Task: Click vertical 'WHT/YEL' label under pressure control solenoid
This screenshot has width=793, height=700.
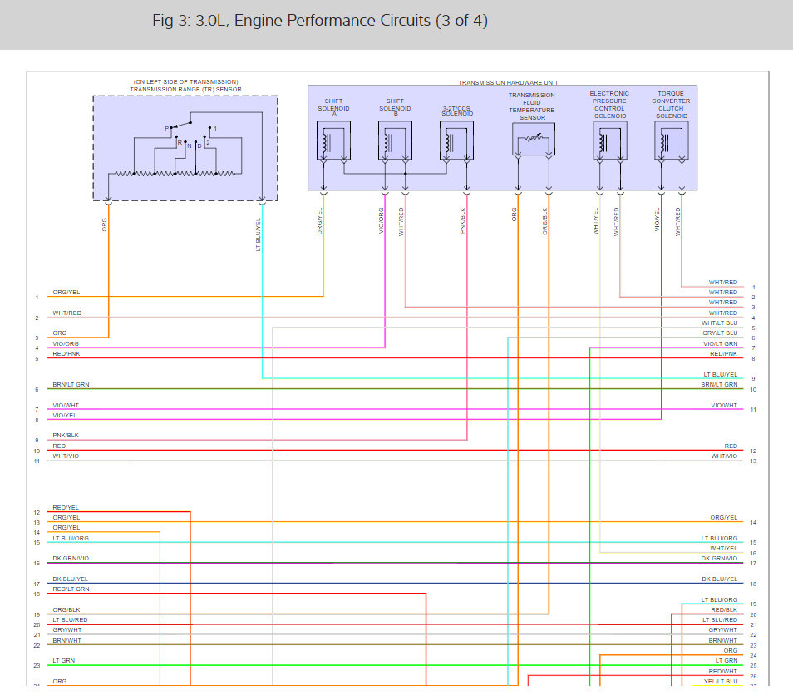Action: click(x=596, y=221)
